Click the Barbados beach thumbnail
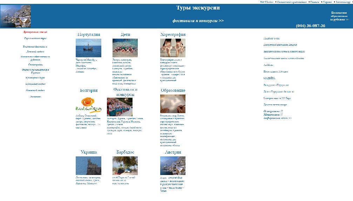Screen dimensions: 353x201 [125, 166]
